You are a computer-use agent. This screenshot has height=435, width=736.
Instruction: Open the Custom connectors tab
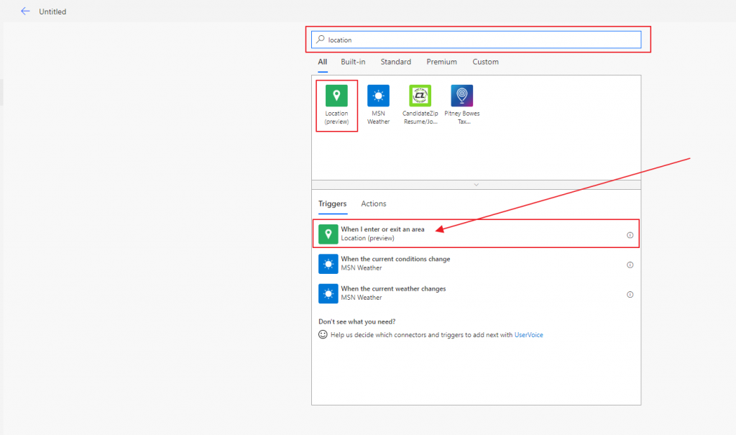tap(485, 62)
